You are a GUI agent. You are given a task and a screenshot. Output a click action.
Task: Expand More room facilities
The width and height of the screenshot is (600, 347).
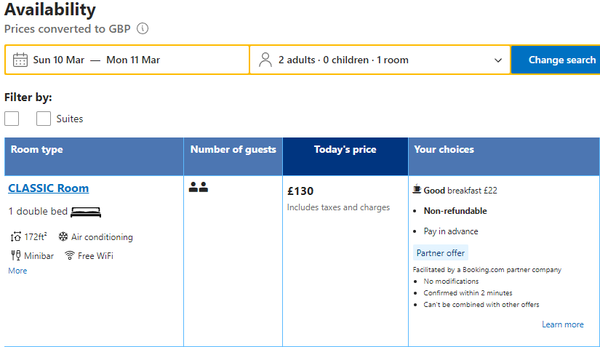coord(17,271)
